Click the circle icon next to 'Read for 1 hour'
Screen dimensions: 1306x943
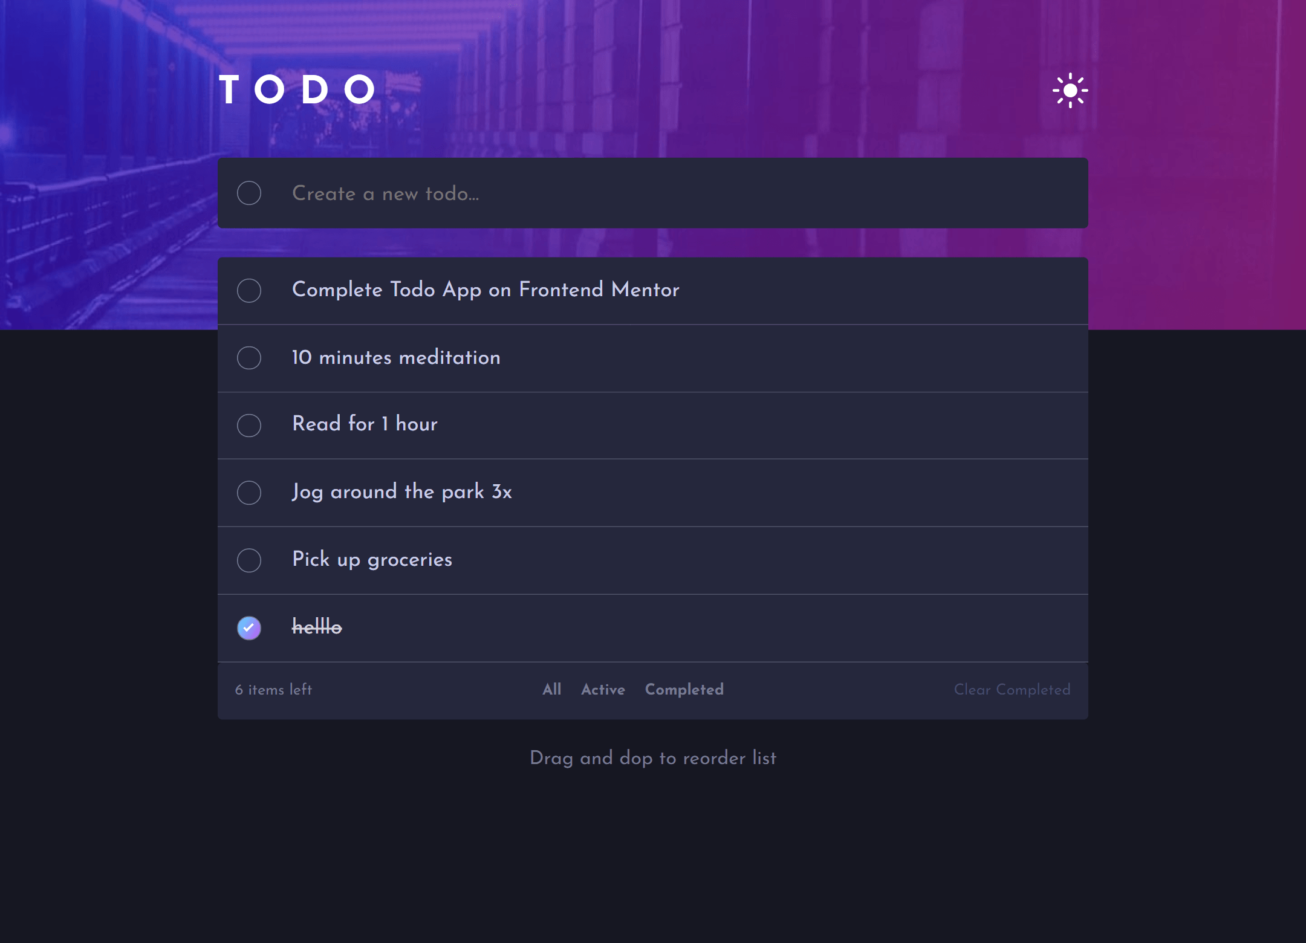pos(250,425)
